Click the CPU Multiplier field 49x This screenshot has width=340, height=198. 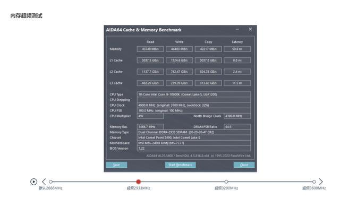coord(150,116)
